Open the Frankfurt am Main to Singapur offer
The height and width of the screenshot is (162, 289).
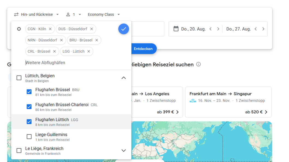(228, 102)
